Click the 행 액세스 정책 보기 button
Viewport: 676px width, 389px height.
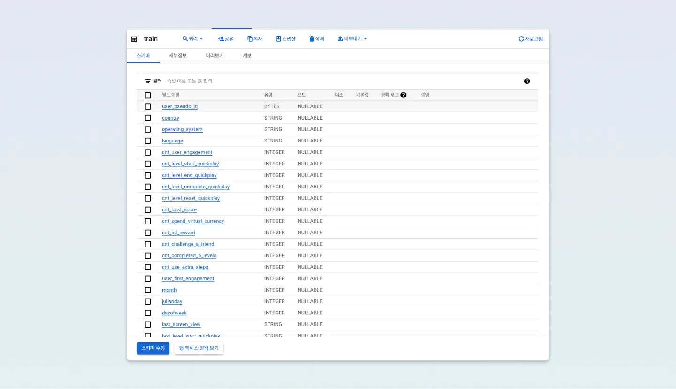(x=199, y=348)
